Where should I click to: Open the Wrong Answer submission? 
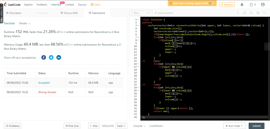[47, 92]
